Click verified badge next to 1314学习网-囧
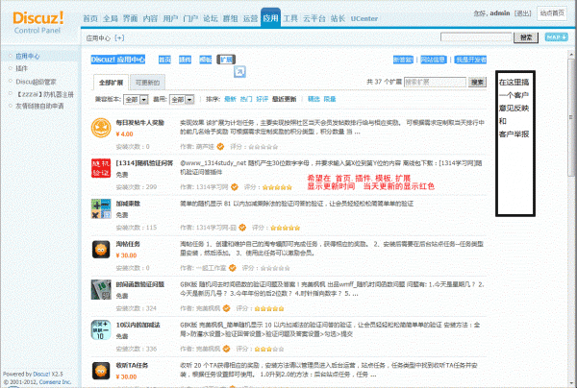 (x=242, y=228)
